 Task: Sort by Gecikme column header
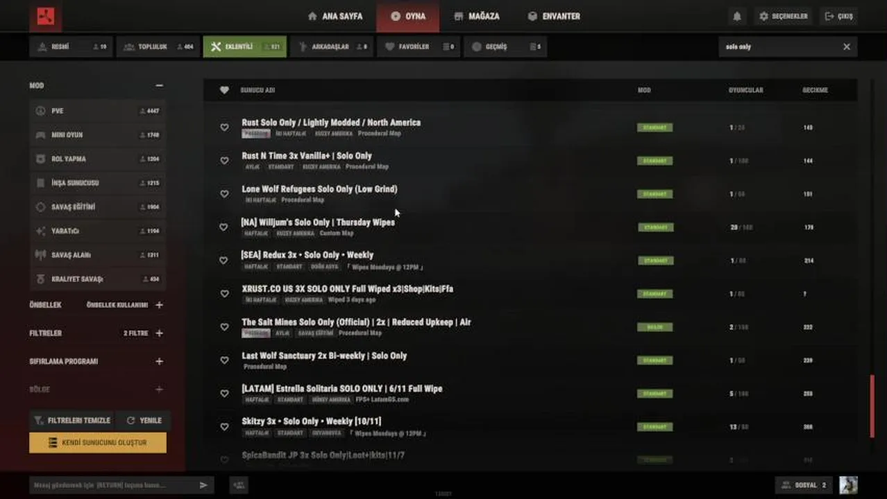pos(815,90)
